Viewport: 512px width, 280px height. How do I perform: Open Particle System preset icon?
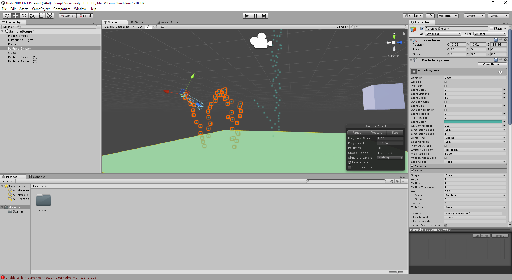tap(501, 60)
